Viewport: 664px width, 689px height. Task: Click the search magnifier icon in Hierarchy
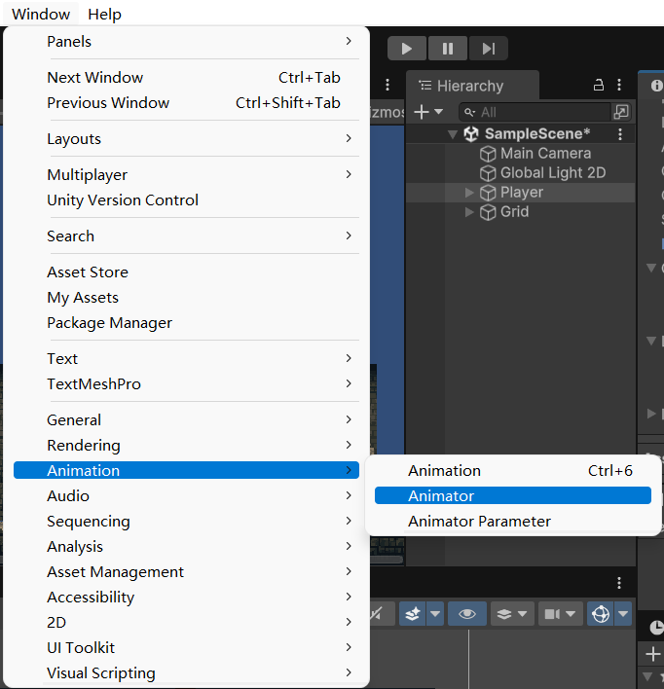[469, 113]
